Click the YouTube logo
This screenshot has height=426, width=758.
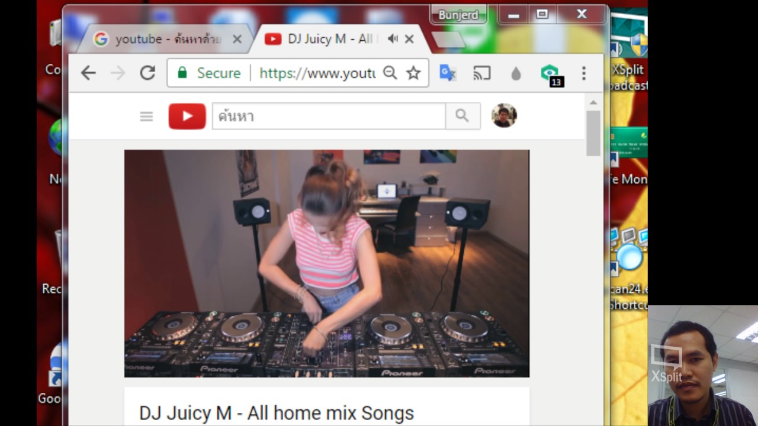click(x=187, y=116)
